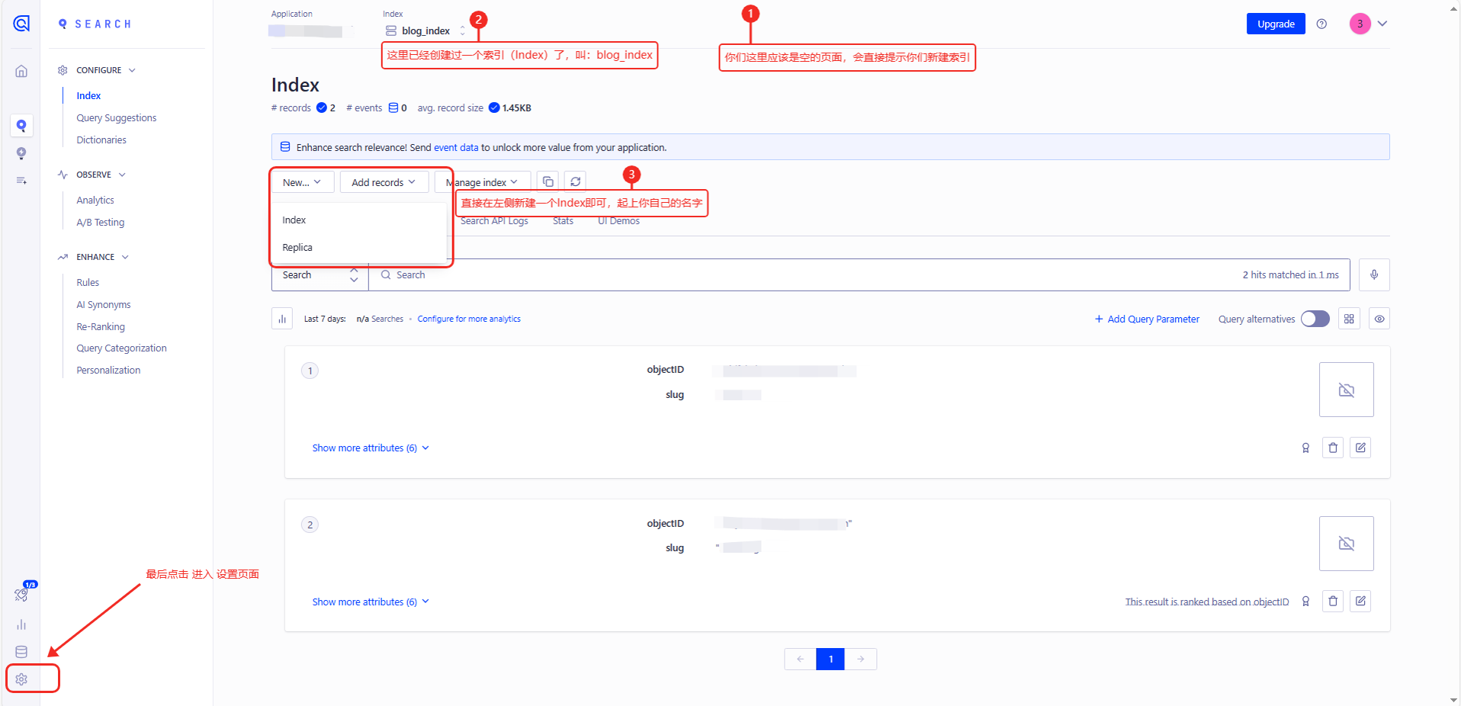
Task: Delete the first record with trash icon
Action: click(1332, 448)
